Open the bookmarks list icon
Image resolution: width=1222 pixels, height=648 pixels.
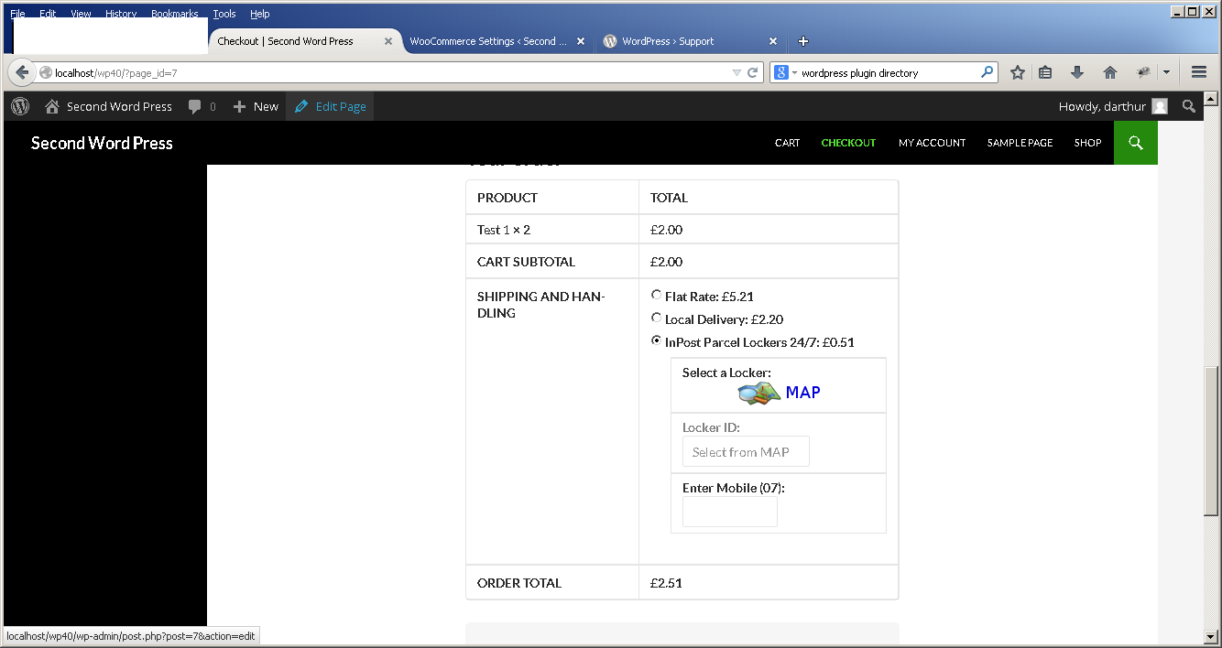1045,72
